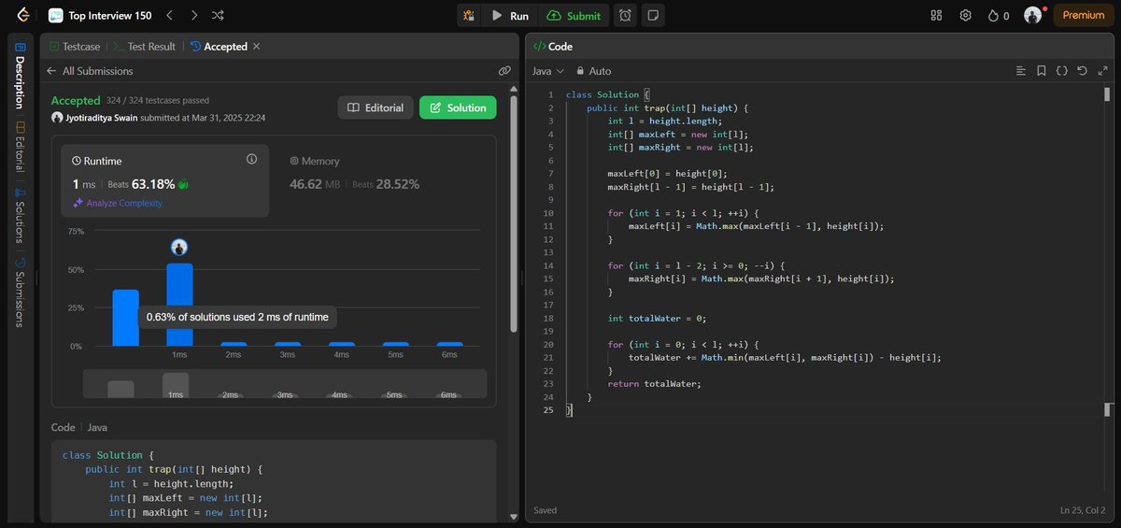This screenshot has width=1121, height=528.
Task: Click the Premium button
Action: 1084,15
